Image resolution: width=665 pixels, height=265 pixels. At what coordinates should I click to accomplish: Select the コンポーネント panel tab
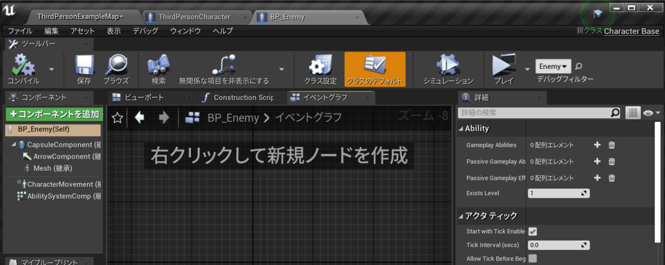tap(50, 97)
